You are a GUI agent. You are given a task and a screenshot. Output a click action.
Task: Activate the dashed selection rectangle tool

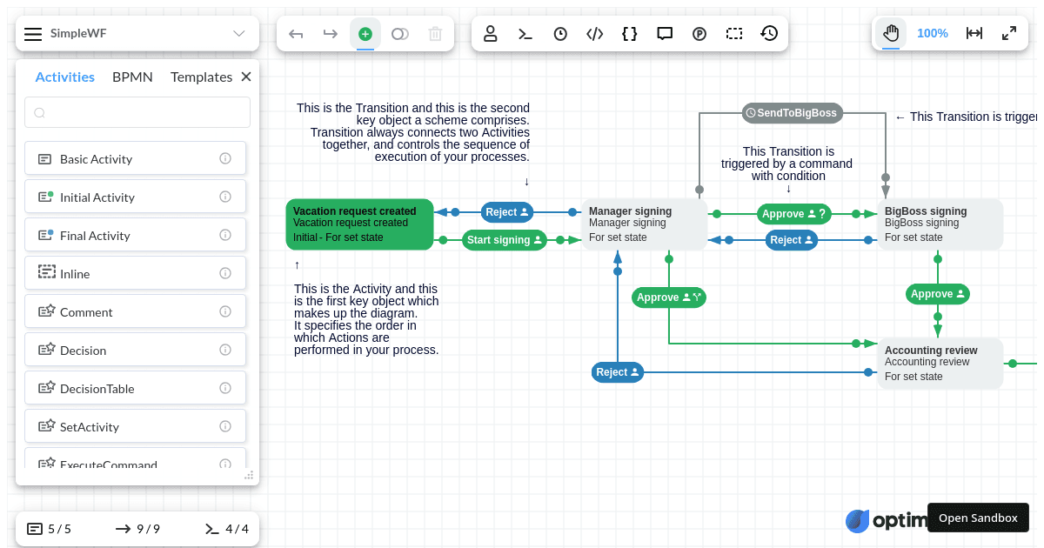click(734, 34)
